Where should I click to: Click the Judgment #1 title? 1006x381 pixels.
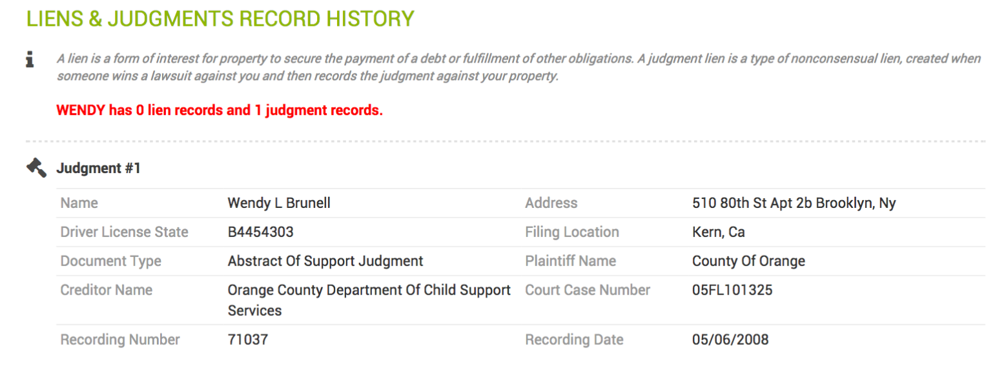pyautogui.click(x=99, y=169)
